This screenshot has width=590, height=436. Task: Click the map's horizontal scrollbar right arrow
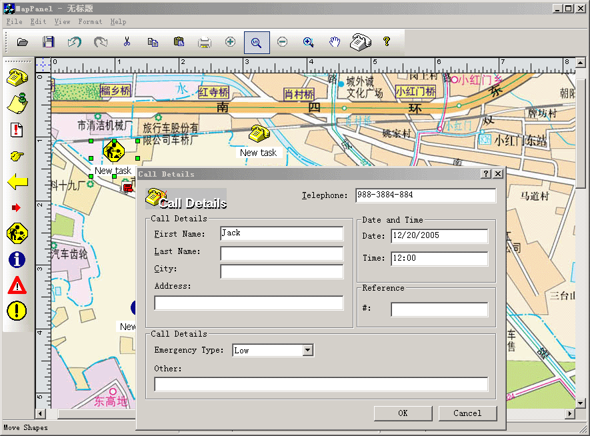tap(570, 414)
